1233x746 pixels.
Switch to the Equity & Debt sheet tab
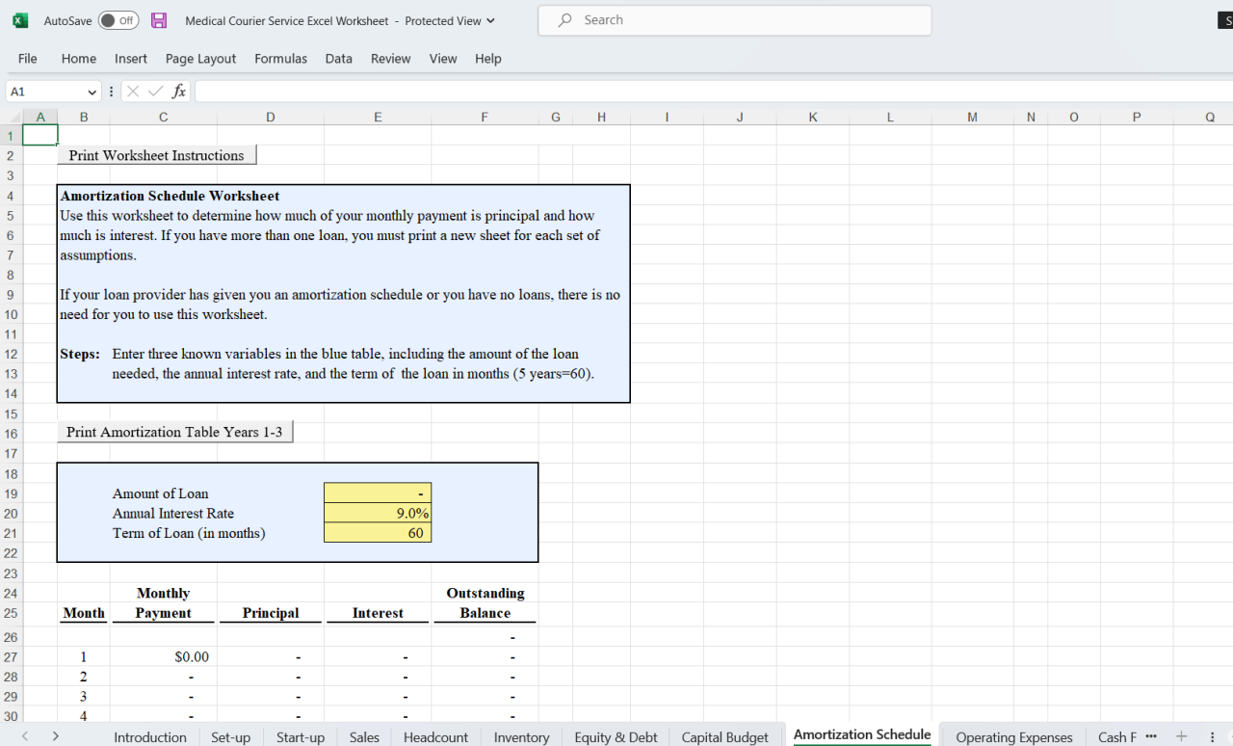(616, 737)
